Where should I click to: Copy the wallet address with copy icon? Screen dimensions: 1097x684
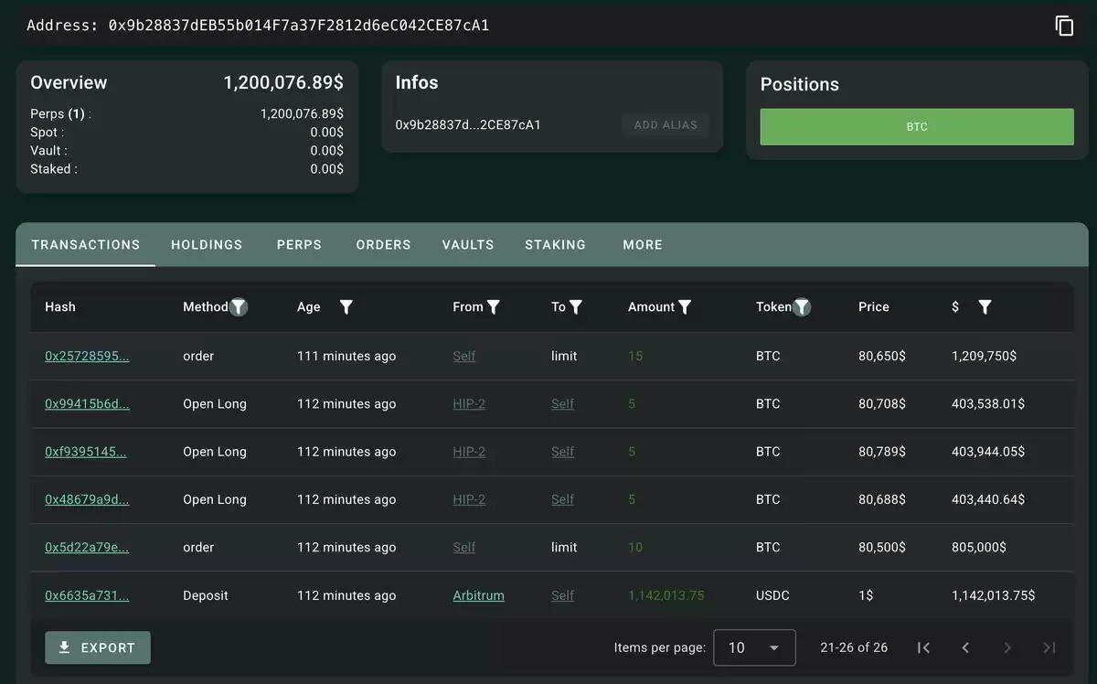[x=1064, y=26]
